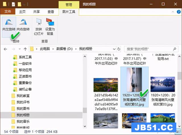
Task: Start the slideshow with 放映幻灯片
Action: [x=39, y=27]
